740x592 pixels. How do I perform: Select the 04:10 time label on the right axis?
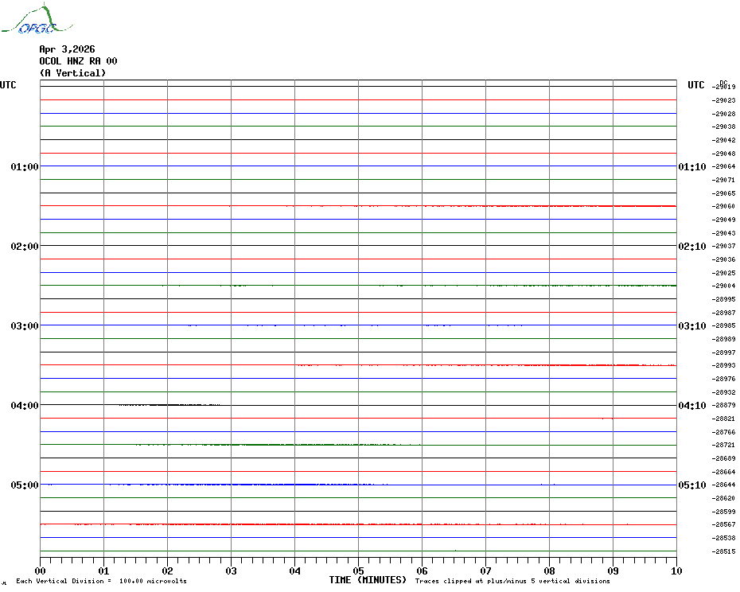[x=691, y=406]
